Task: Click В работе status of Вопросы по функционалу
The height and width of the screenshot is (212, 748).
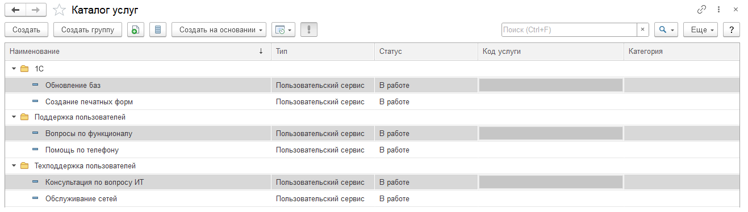Action: click(x=394, y=134)
